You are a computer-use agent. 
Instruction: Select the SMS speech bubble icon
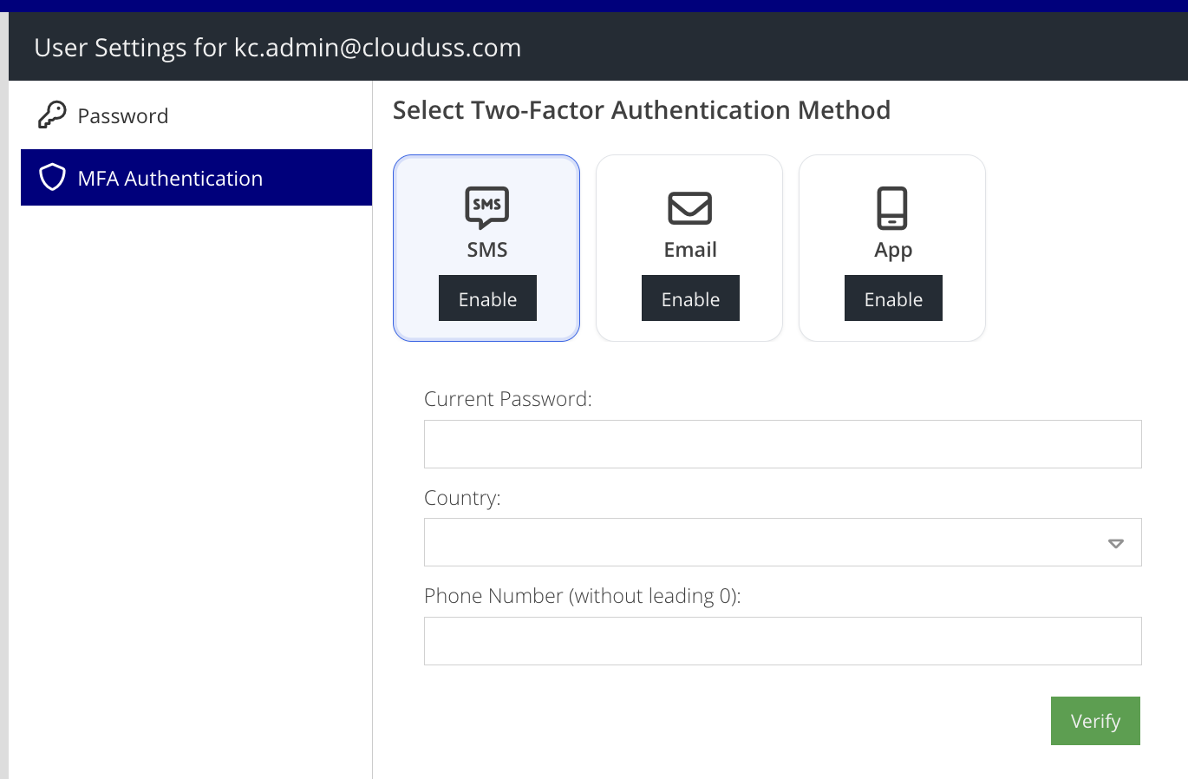[x=486, y=207]
